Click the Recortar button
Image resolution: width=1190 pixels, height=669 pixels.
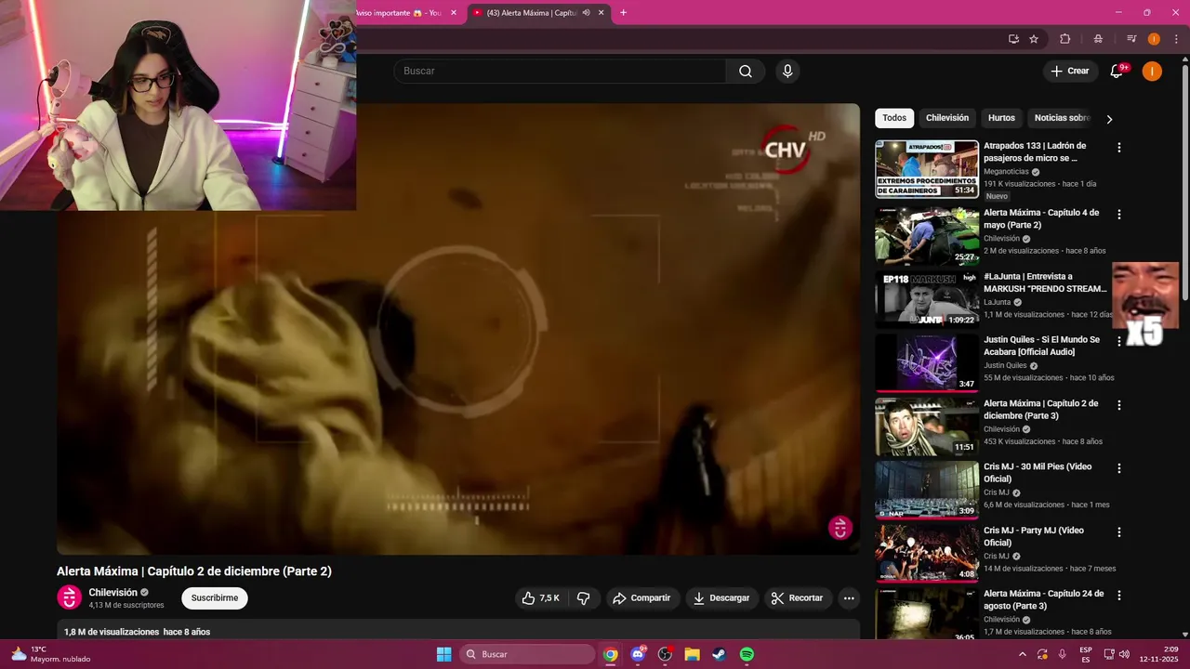coord(798,598)
